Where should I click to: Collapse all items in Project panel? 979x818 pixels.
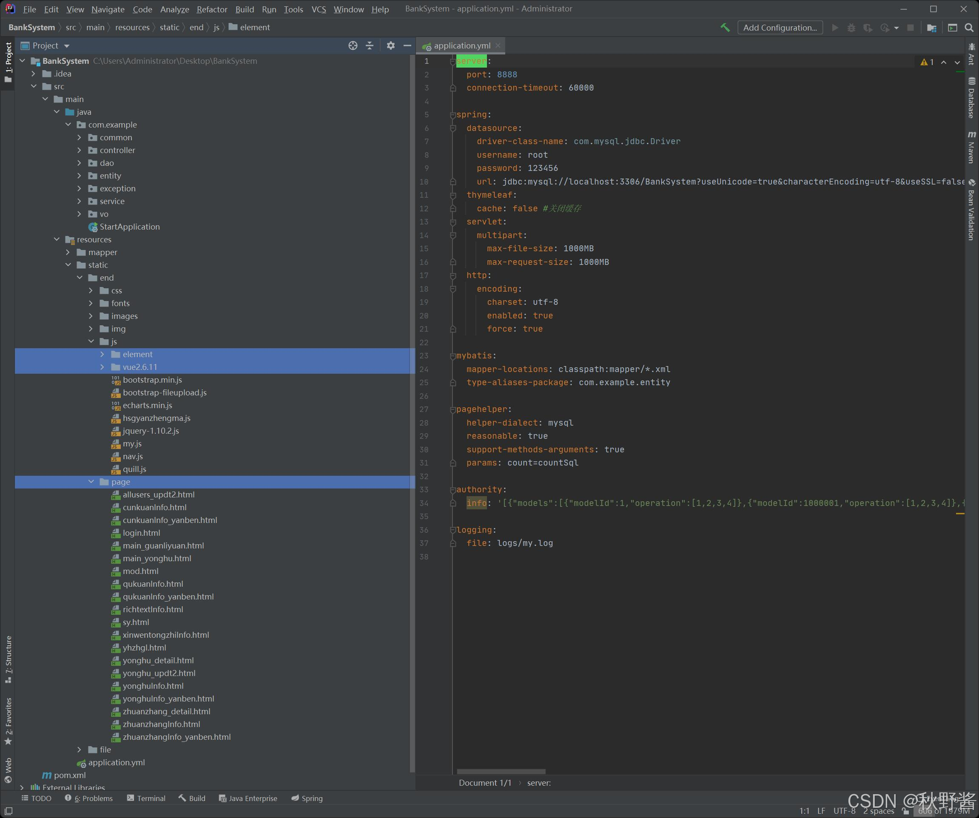point(369,45)
